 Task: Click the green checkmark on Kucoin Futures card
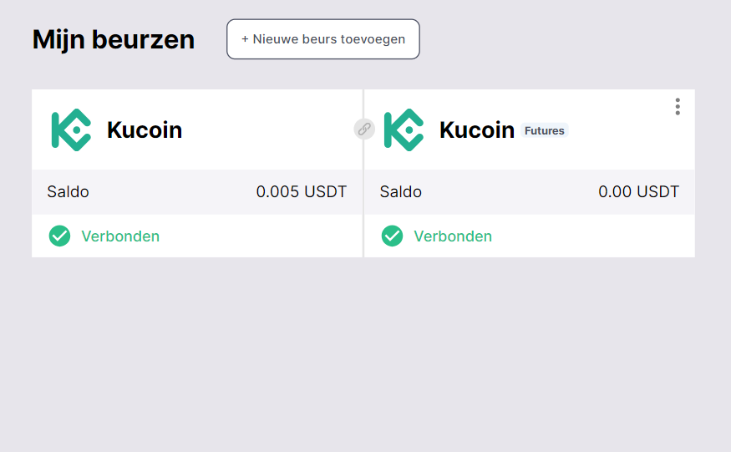click(392, 236)
